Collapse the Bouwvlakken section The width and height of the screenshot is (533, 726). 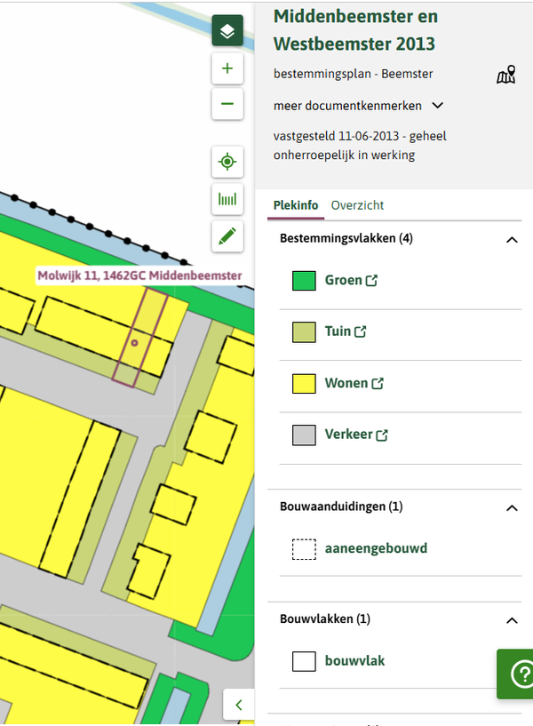[x=511, y=619]
